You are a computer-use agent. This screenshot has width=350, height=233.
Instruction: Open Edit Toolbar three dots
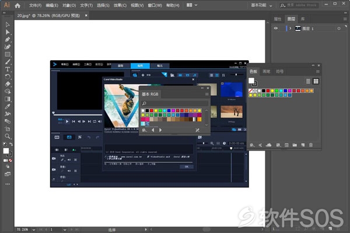click(x=8, y=185)
